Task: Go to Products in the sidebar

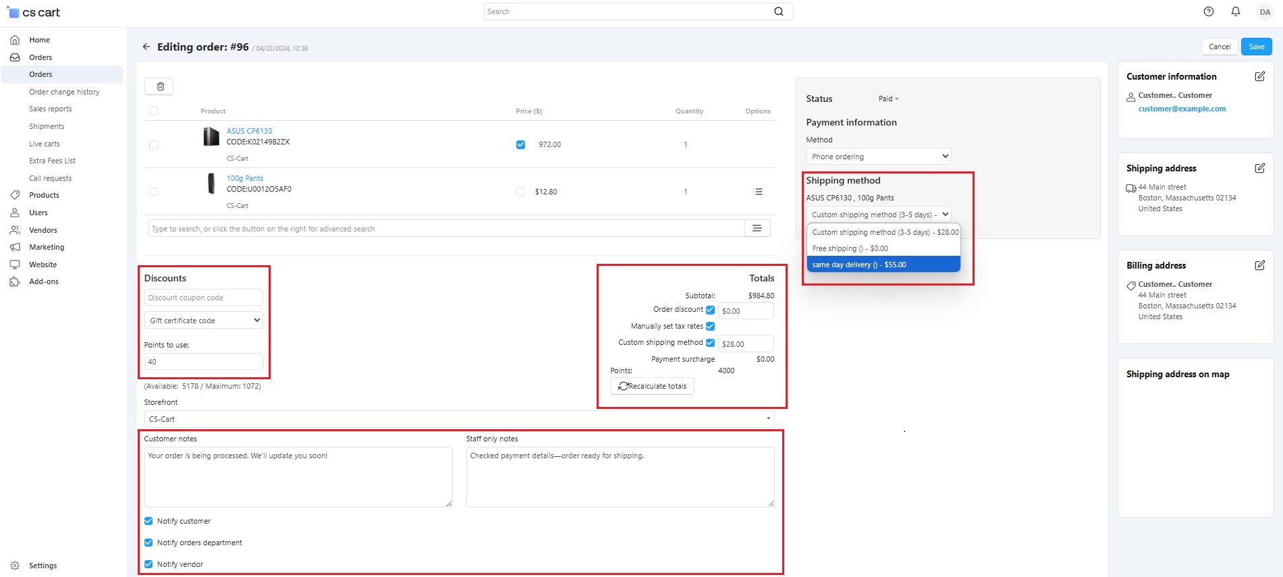Action: point(45,195)
